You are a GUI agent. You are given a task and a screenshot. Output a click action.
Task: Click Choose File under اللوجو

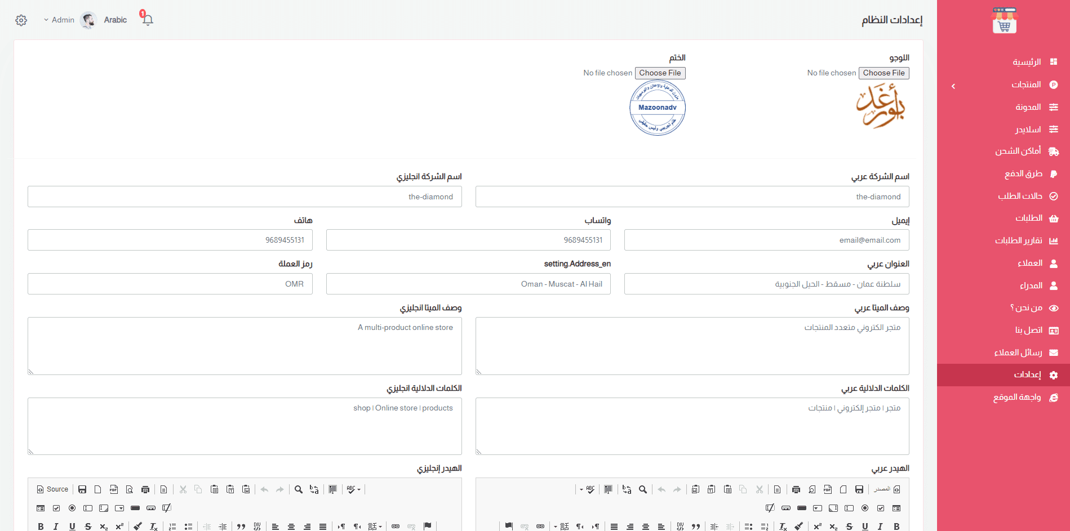point(883,73)
